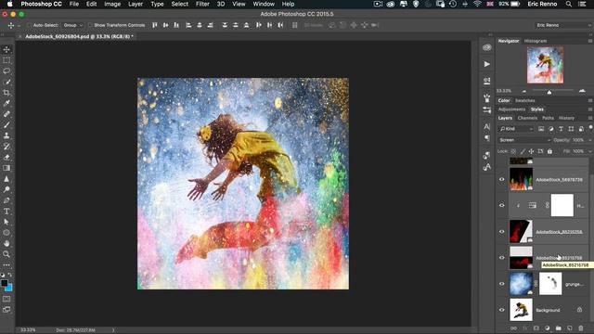Select the Horizontal Type tool
The width and height of the screenshot is (594, 334).
pyautogui.click(x=6, y=211)
